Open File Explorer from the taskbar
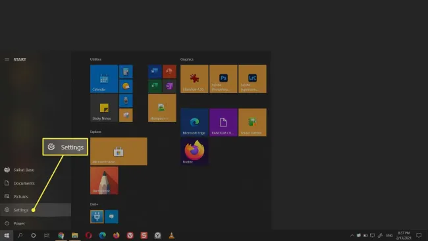The height and width of the screenshot is (241, 428). click(x=75, y=235)
